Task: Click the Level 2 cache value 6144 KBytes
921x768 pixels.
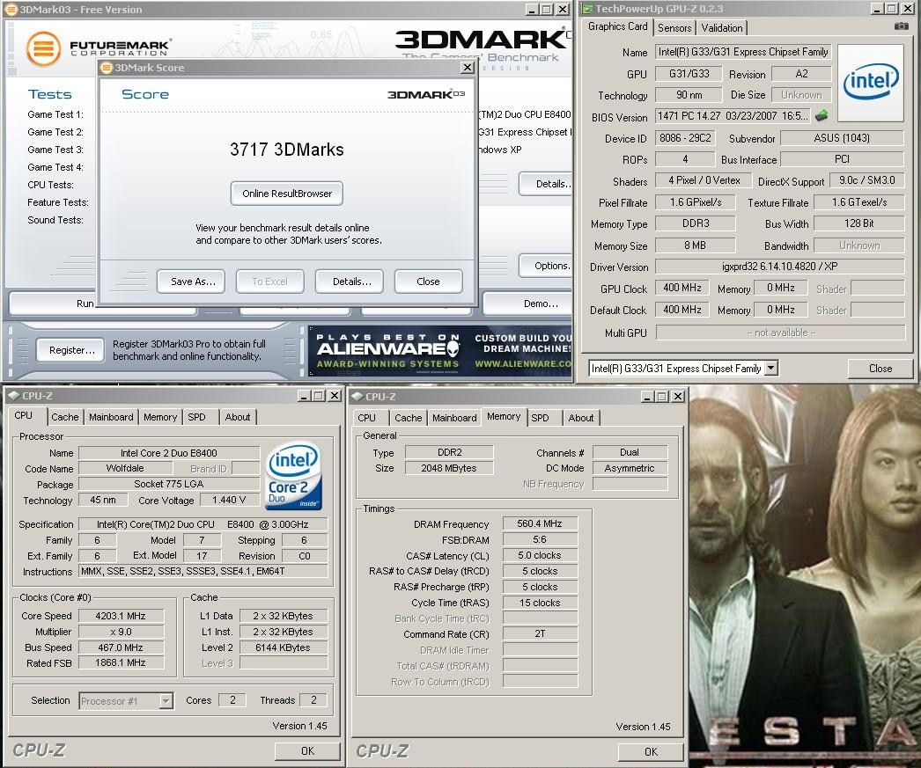Action: point(284,647)
